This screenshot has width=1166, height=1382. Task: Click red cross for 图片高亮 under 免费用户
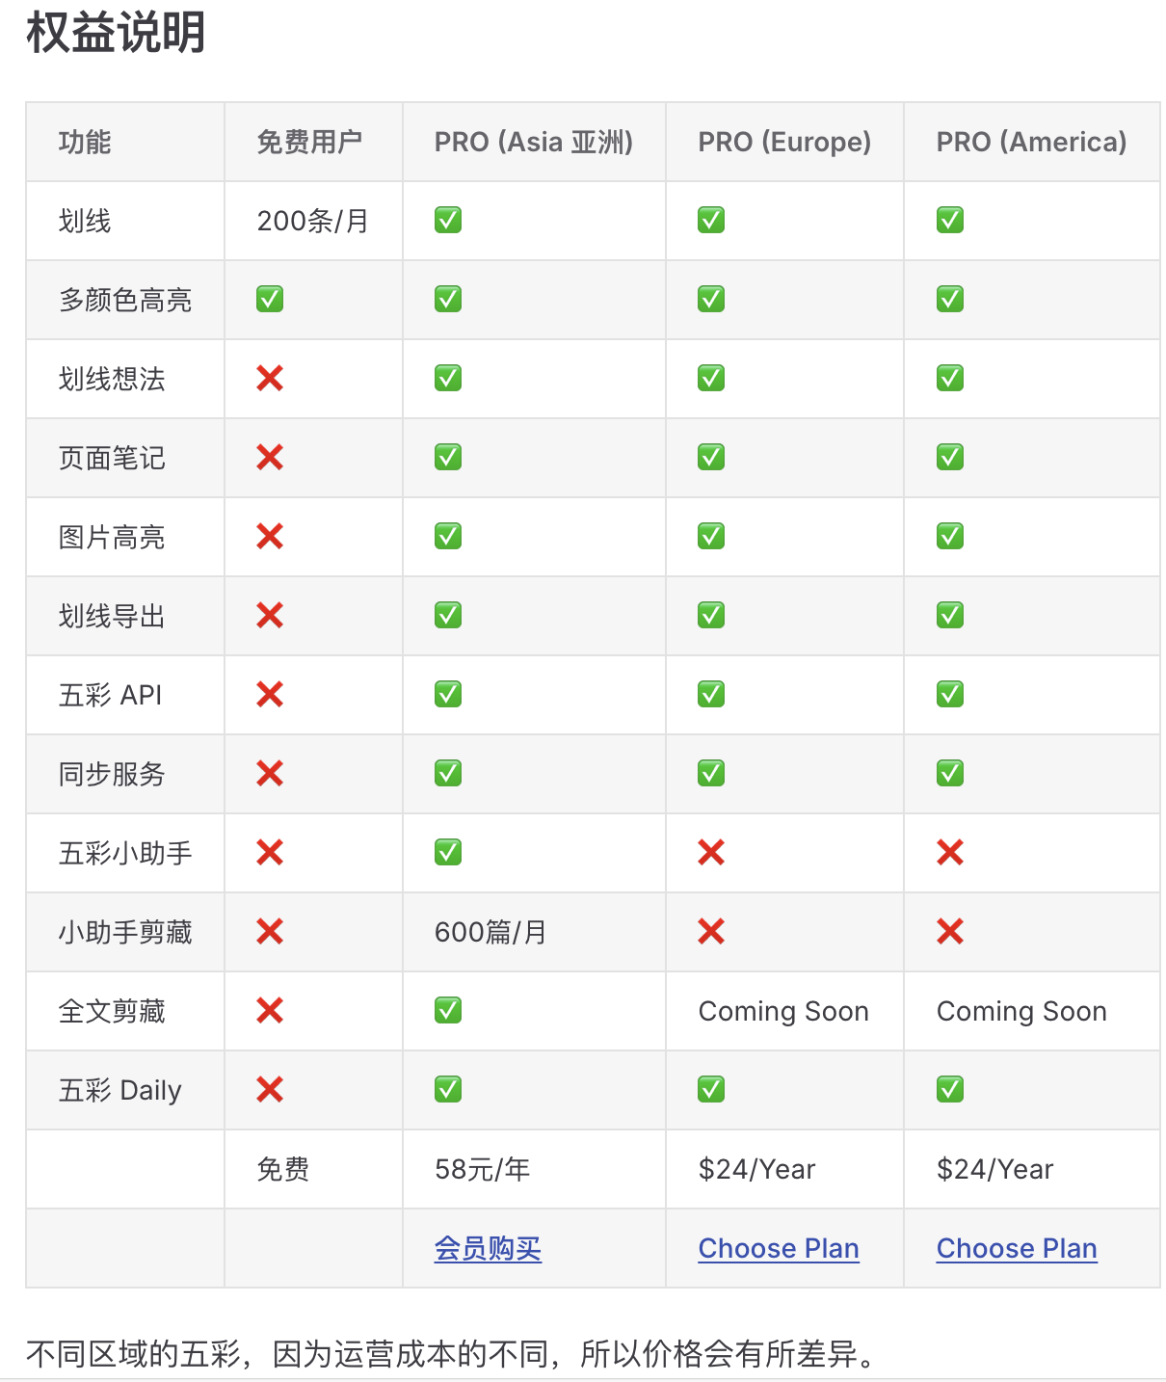click(x=270, y=537)
